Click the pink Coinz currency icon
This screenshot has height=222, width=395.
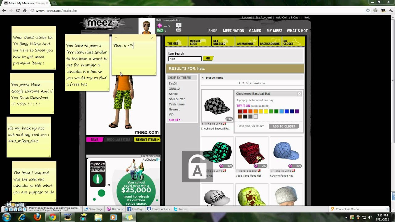click(160, 26)
